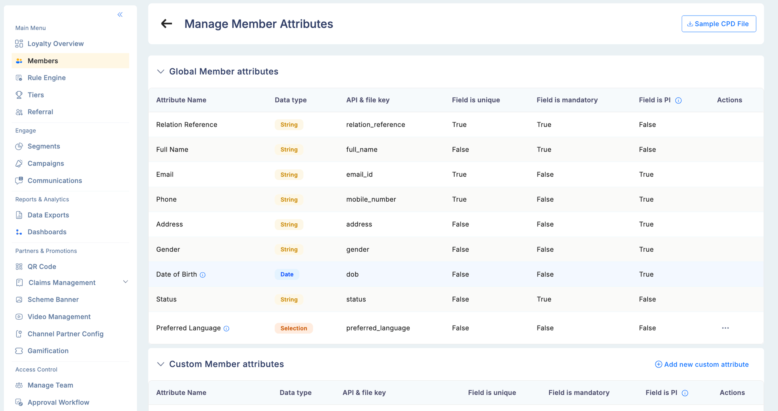Open Loyalty Overview in the main menu
The image size is (778, 411).
point(56,44)
